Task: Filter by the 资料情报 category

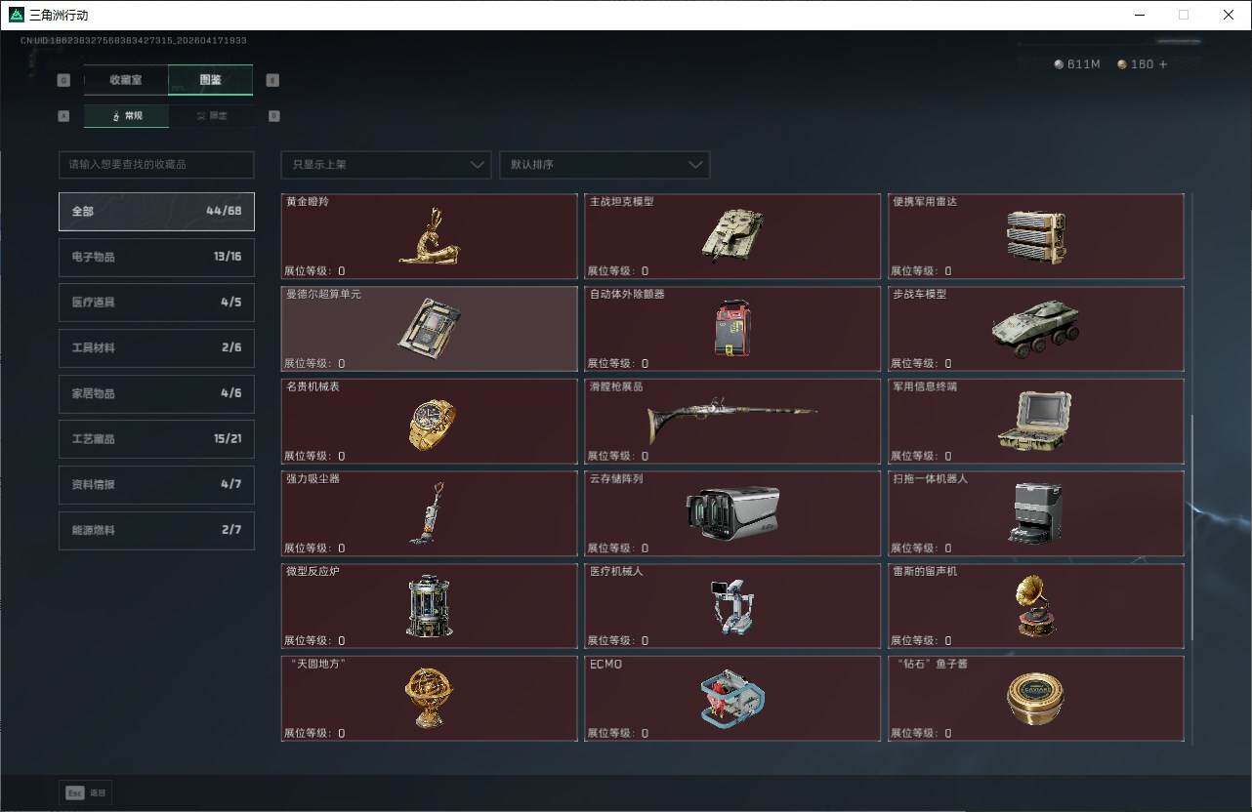Action: point(156,485)
